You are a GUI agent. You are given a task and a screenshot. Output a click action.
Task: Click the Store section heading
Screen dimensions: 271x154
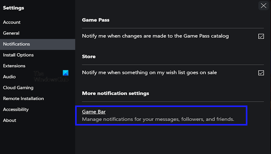pyautogui.click(x=89, y=56)
